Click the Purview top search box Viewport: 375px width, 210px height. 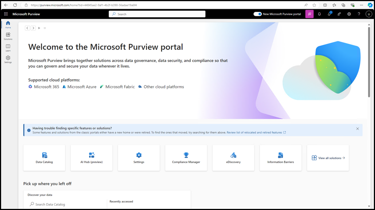point(157,14)
